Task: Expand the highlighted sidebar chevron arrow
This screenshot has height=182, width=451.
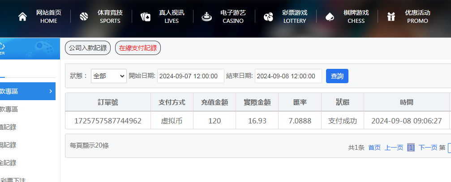Action: (51, 91)
